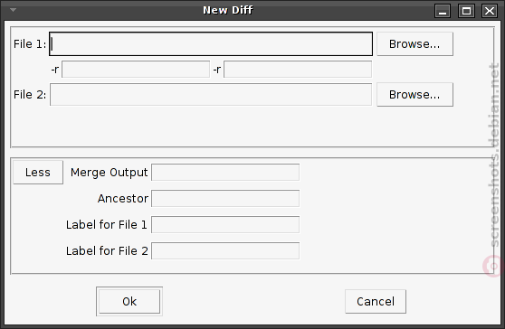Maximize the New Diff dialog
Screen dimensions: 505x329
[466, 11]
